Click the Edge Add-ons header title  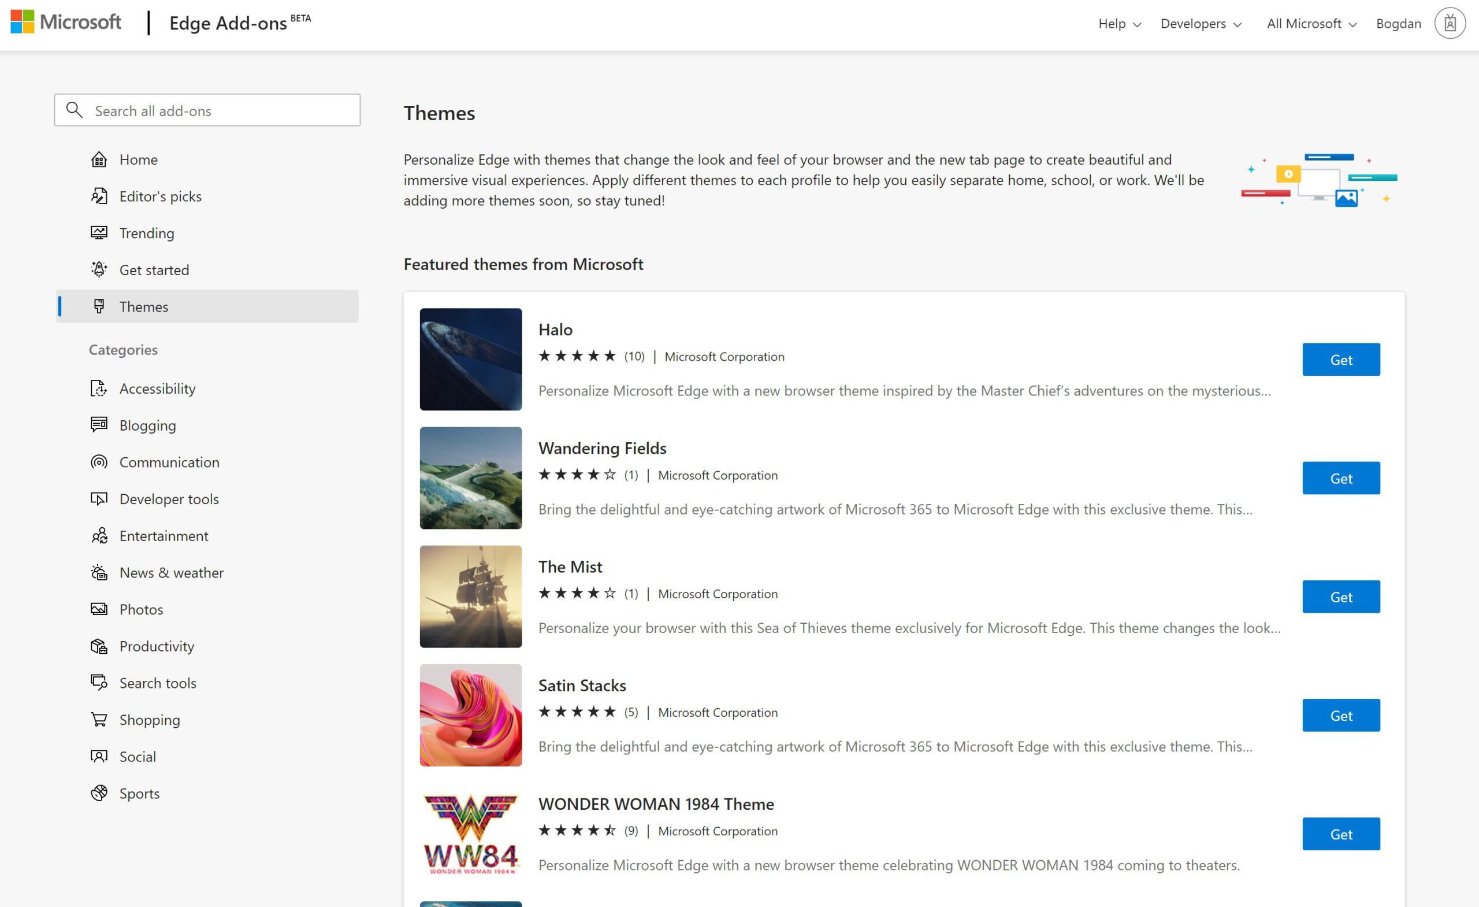pos(240,23)
